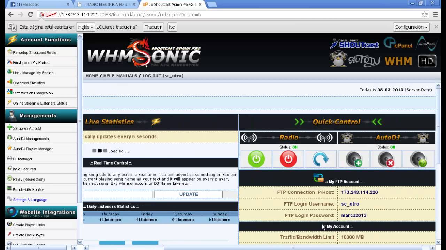Click the FTP host value 173.243.114.220
446x250 pixels.
click(359, 192)
